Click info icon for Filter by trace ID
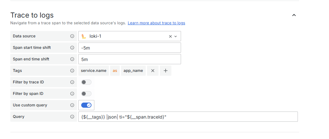The image size is (329, 139). tap(72, 82)
